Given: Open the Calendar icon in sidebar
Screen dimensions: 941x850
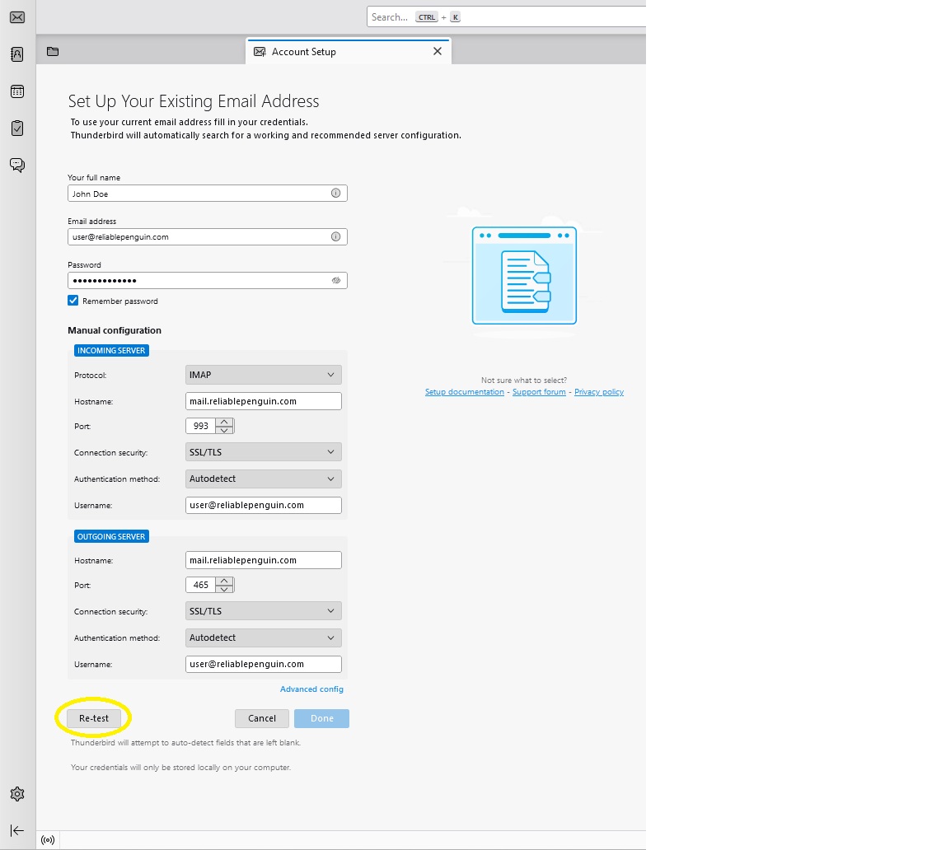Looking at the screenshot, I should pos(16,91).
